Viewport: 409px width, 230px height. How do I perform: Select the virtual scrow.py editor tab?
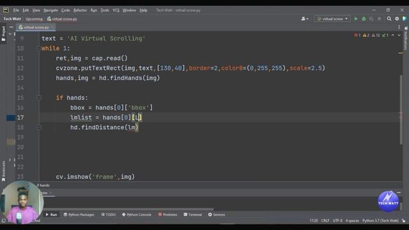(36, 27)
